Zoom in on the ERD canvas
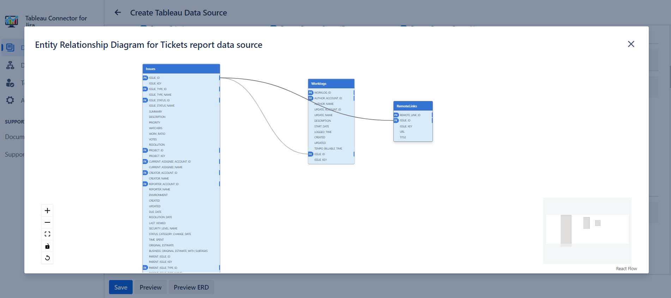671x298 pixels. pyautogui.click(x=47, y=211)
